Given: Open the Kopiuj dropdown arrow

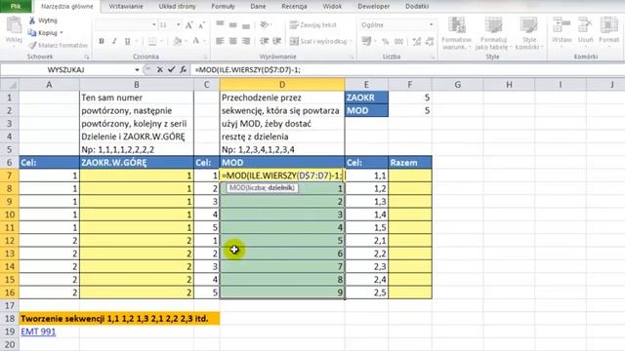Looking at the screenshot, I should (x=62, y=32).
